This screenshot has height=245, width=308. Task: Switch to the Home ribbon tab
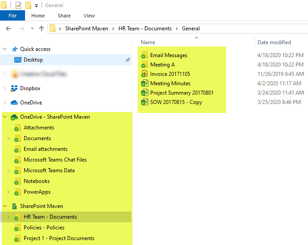(x=38, y=16)
